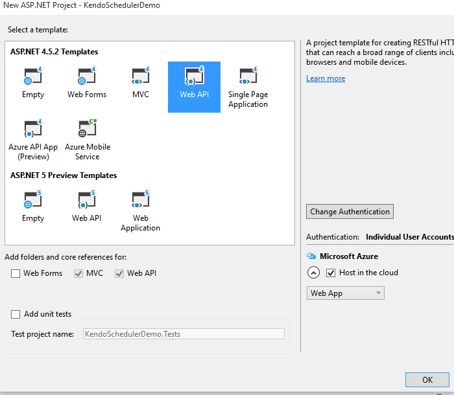Viewport: 454px width, 395px height.
Task: Click the ASP.NET 4.5.2 Templates heading
Action: pos(54,51)
